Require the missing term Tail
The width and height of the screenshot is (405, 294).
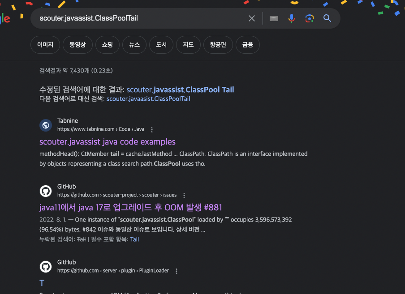click(134, 239)
